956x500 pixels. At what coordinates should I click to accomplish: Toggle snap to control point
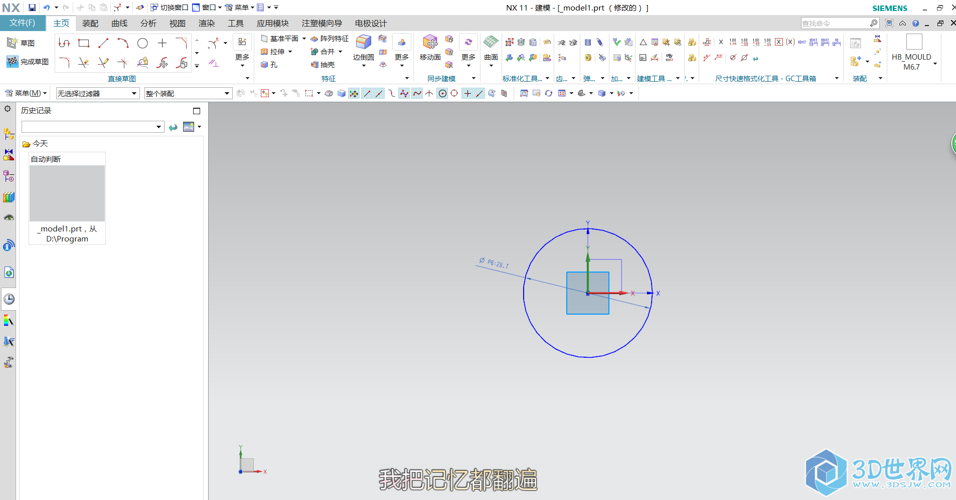391,93
